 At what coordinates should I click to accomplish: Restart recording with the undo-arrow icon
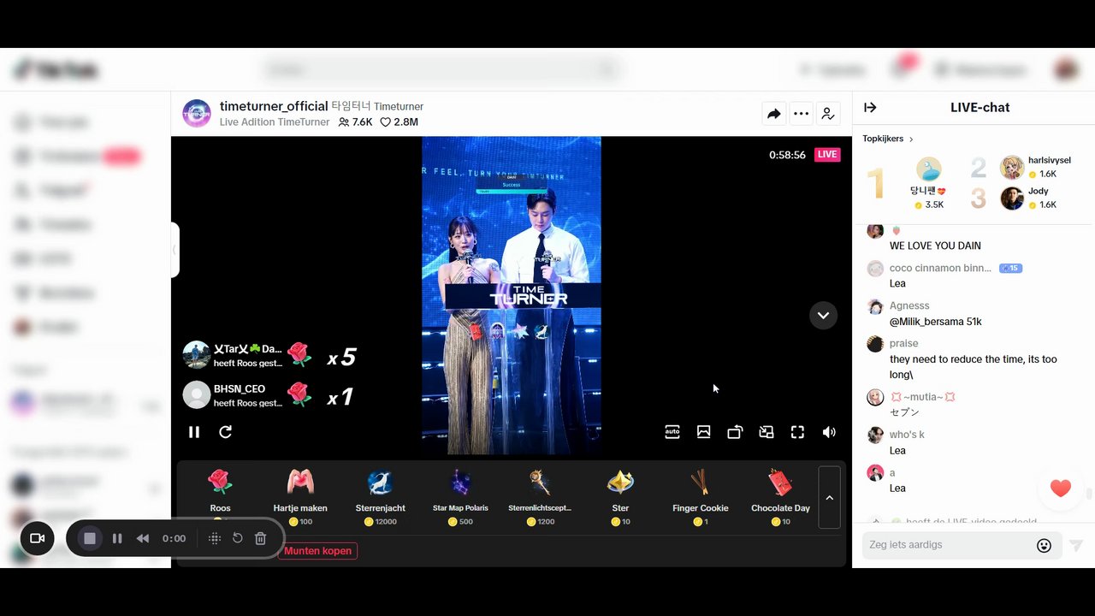tap(238, 538)
